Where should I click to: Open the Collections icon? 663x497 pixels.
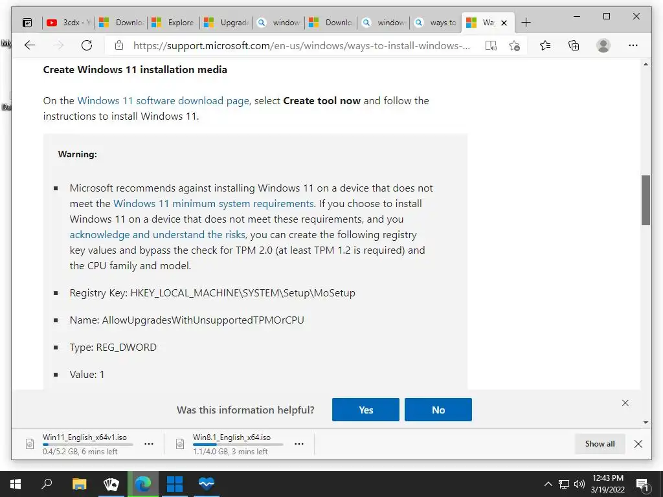(x=574, y=45)
